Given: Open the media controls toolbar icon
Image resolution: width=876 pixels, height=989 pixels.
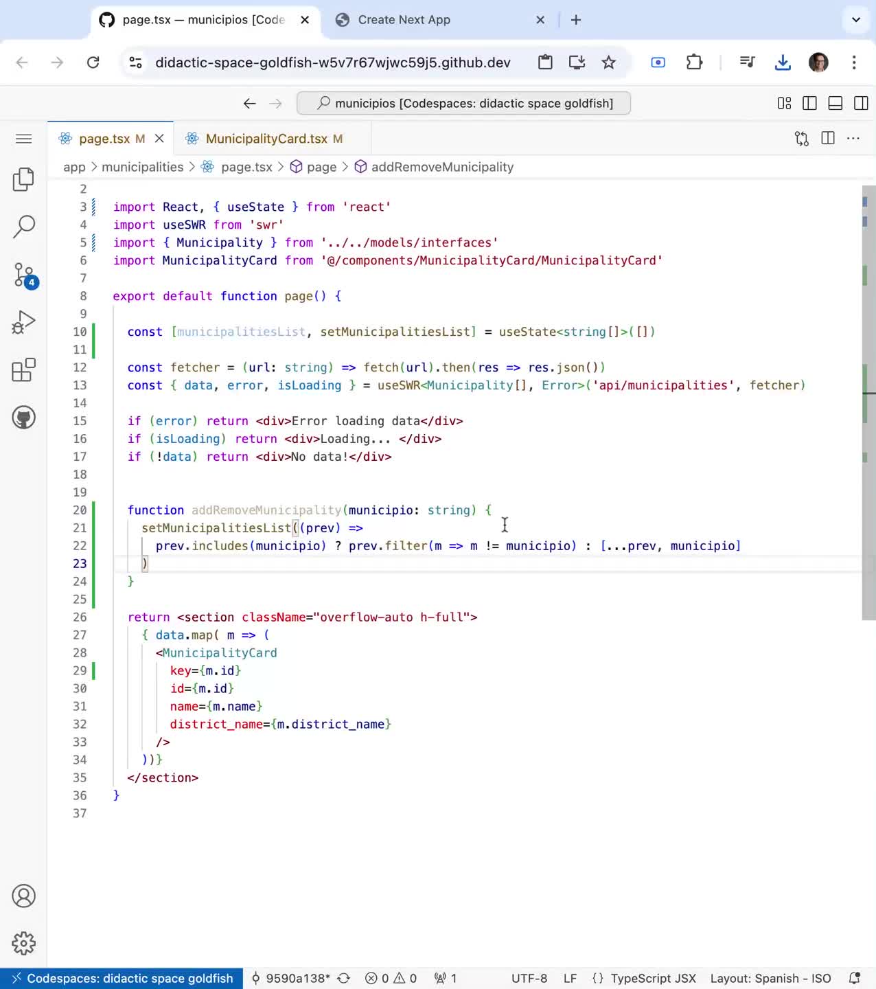Looking at the screenshot, I should coord(747,62).
